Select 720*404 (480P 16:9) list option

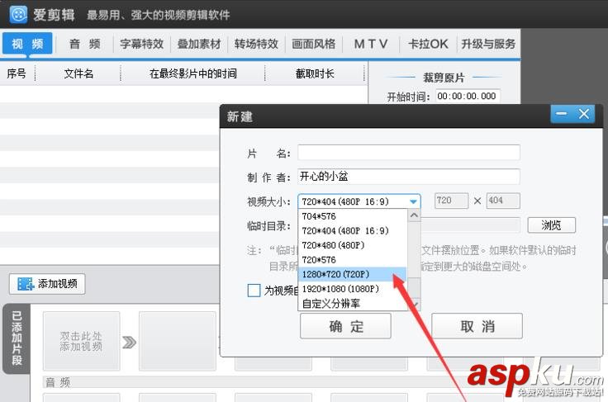[x=353, y=231]
